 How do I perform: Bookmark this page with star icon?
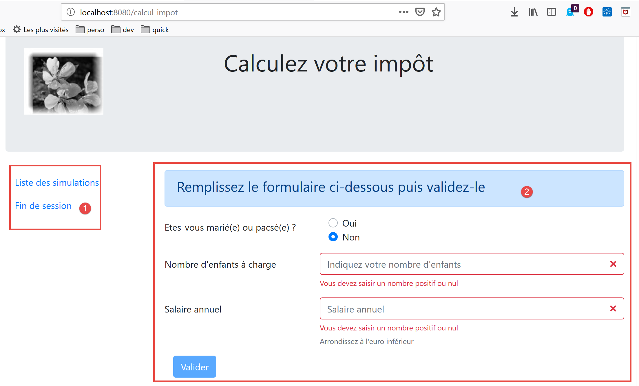tap(436, 12)
